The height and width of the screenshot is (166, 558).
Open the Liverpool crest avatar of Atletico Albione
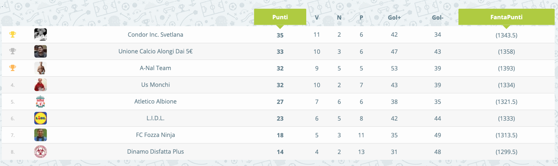[x=41, y=101]
